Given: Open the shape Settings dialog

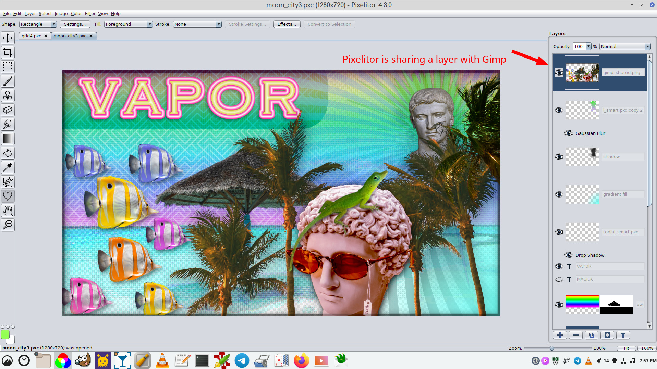Looking at the screenshot, I should (x=75, y=24).
